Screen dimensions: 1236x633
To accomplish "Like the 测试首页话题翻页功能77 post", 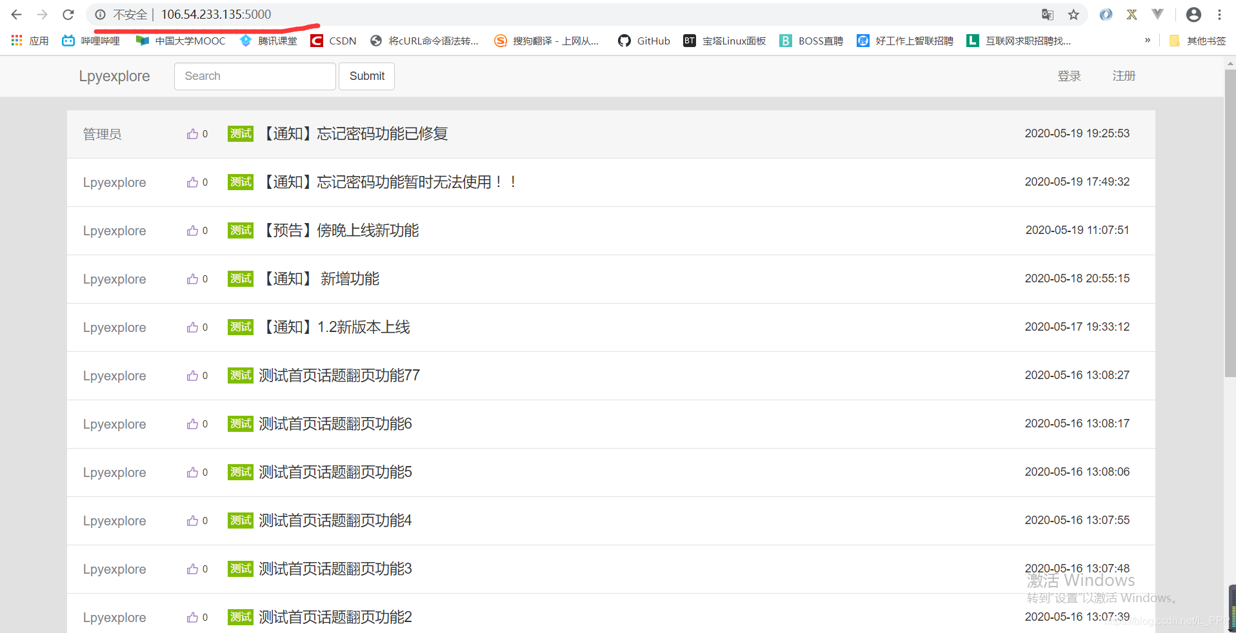I will pos(192,375).
